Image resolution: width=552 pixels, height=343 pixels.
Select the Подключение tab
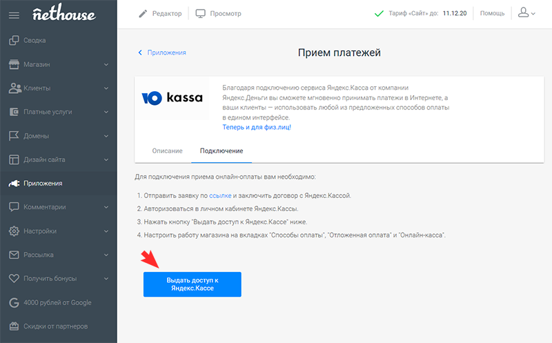pyautogui.click(x=221, y=150)
